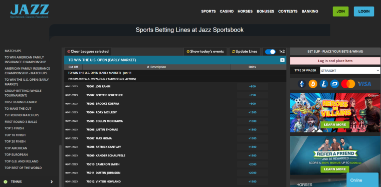Click the Ethereum payment icon

pyautogui.click(x=302, y=84)
